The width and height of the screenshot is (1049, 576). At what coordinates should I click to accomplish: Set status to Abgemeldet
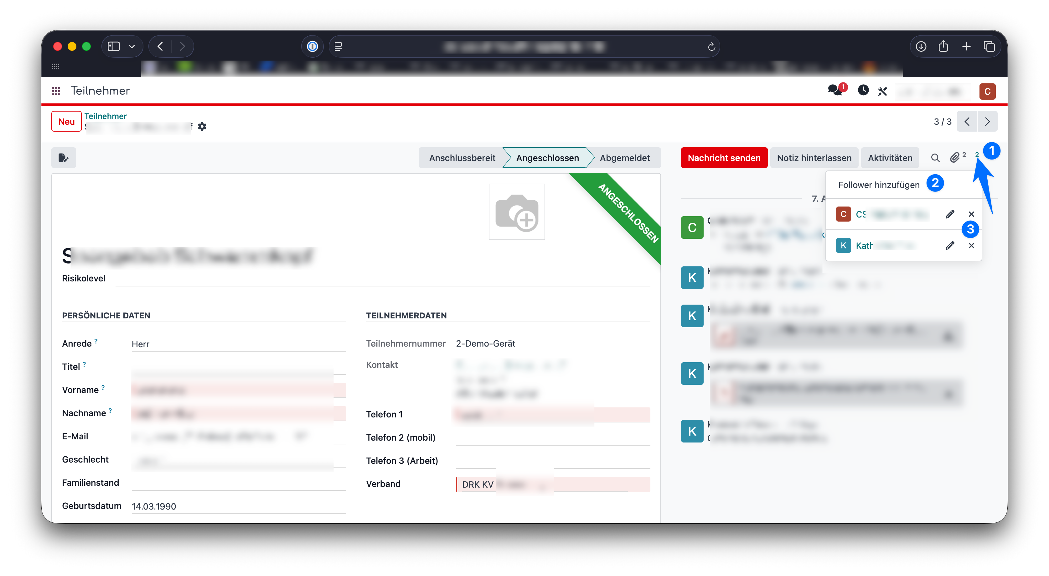[x=624, y=158]
